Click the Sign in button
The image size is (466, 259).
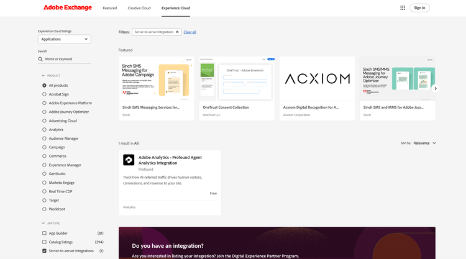pos(419,7)
